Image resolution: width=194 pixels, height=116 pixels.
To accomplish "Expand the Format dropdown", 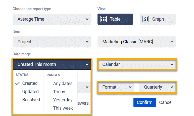I will pos(117,87).
